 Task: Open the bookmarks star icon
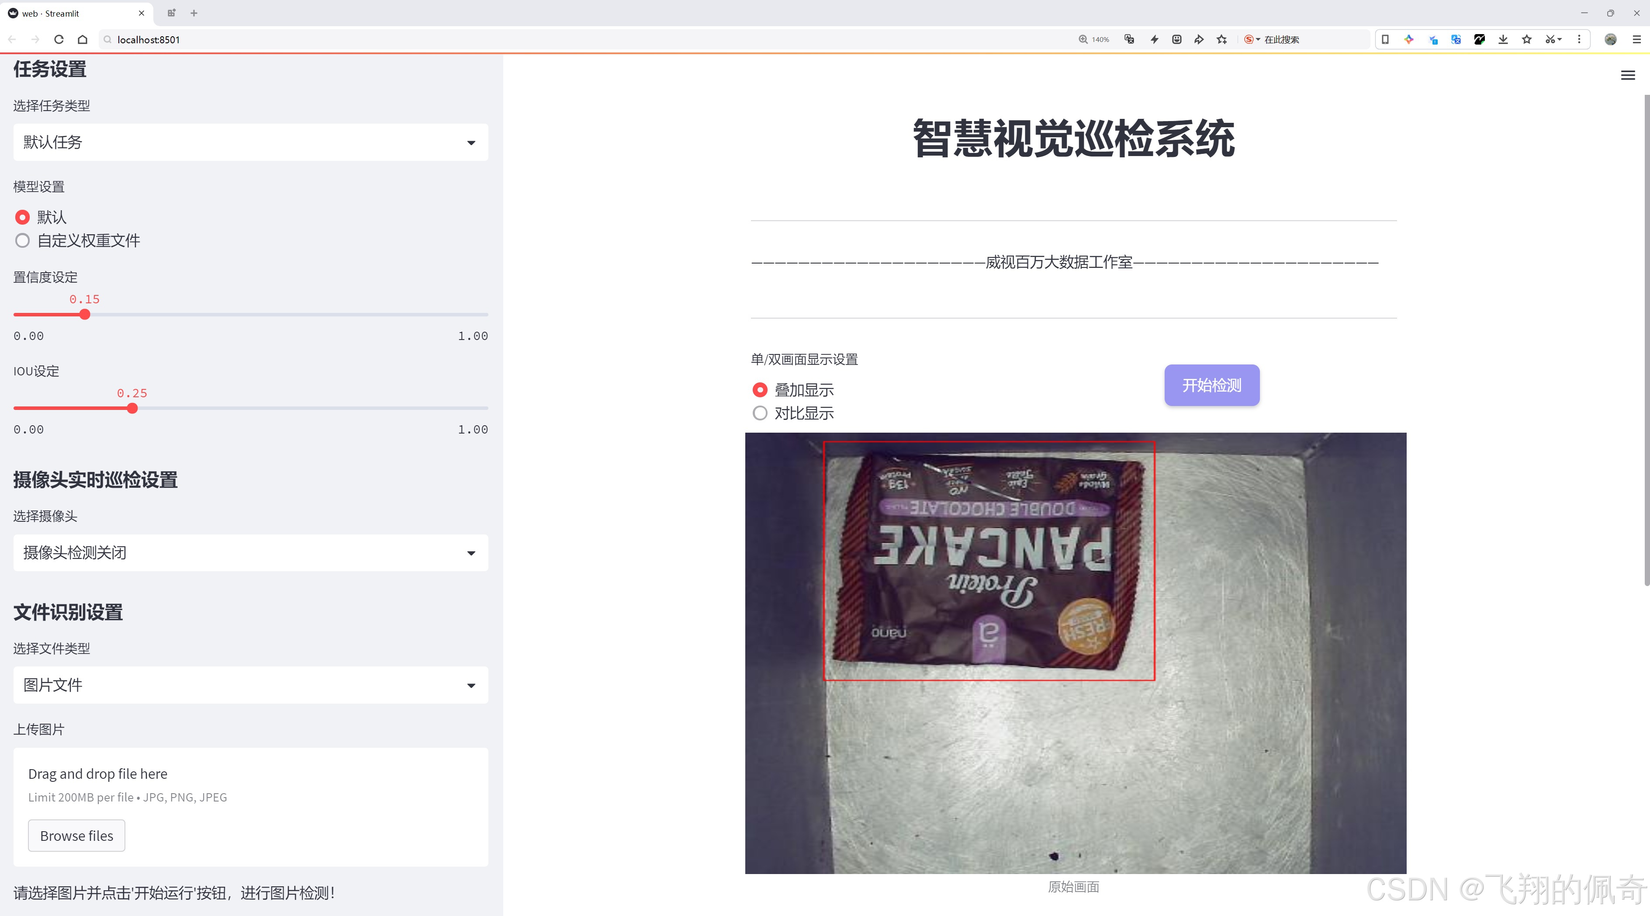[x=1527, y=40]
